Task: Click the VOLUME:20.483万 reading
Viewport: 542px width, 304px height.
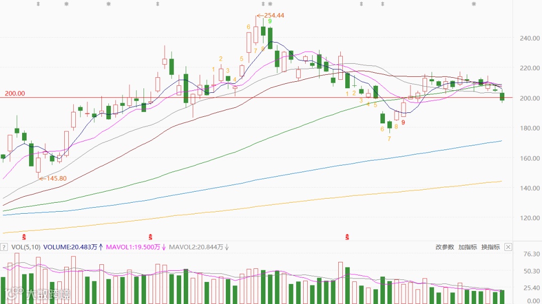Action: (70, 247)
